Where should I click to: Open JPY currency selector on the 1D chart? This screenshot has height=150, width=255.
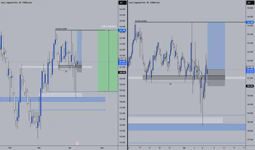(123, 3)
